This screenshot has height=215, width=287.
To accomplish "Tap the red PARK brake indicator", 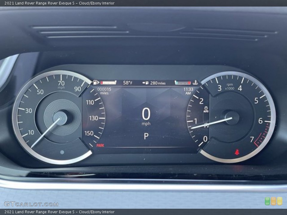I will coord(100,145).
